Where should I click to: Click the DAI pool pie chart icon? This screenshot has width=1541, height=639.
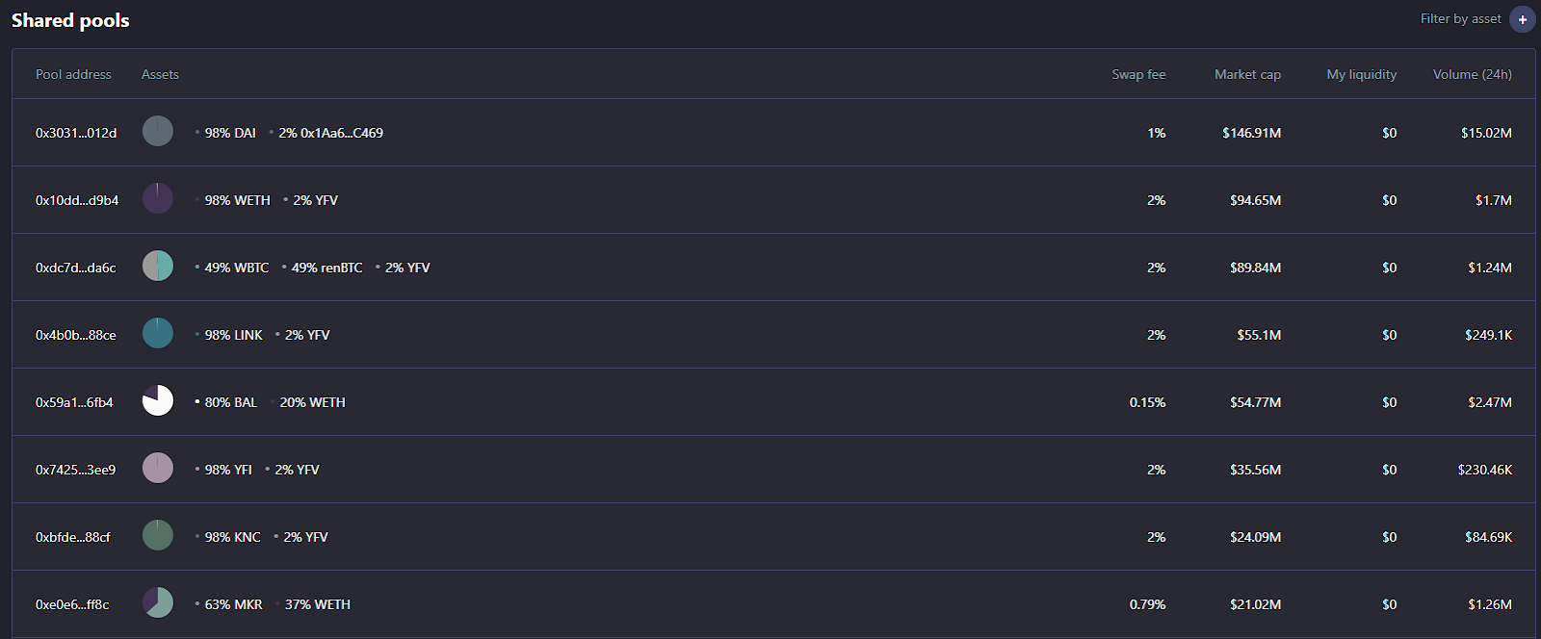click(x=158, y=131)
